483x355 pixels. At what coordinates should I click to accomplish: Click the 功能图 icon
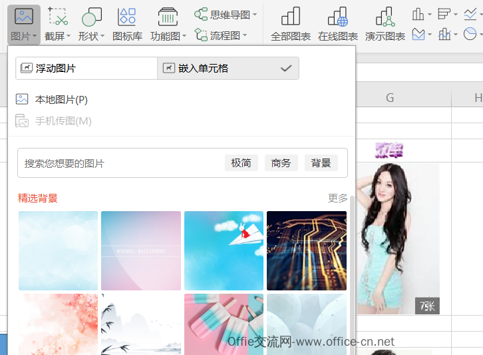[x=168, y=17]
